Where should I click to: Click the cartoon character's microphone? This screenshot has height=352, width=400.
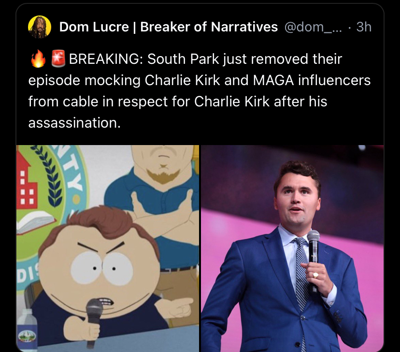coord(93,322)
